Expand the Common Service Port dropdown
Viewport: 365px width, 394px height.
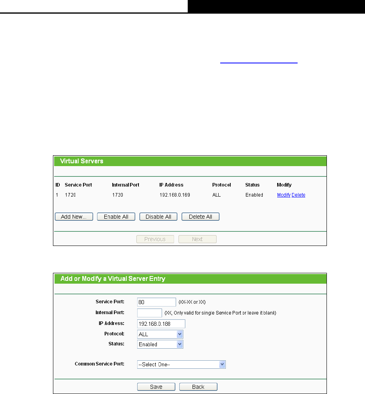tap(181, 364)
